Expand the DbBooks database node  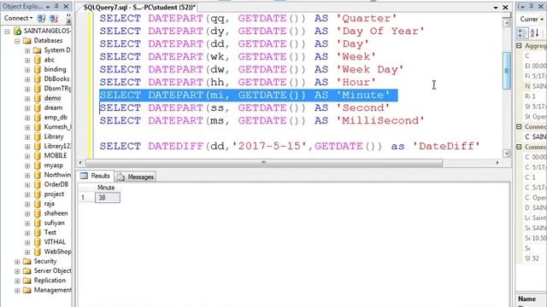click(x=27, y=79)
